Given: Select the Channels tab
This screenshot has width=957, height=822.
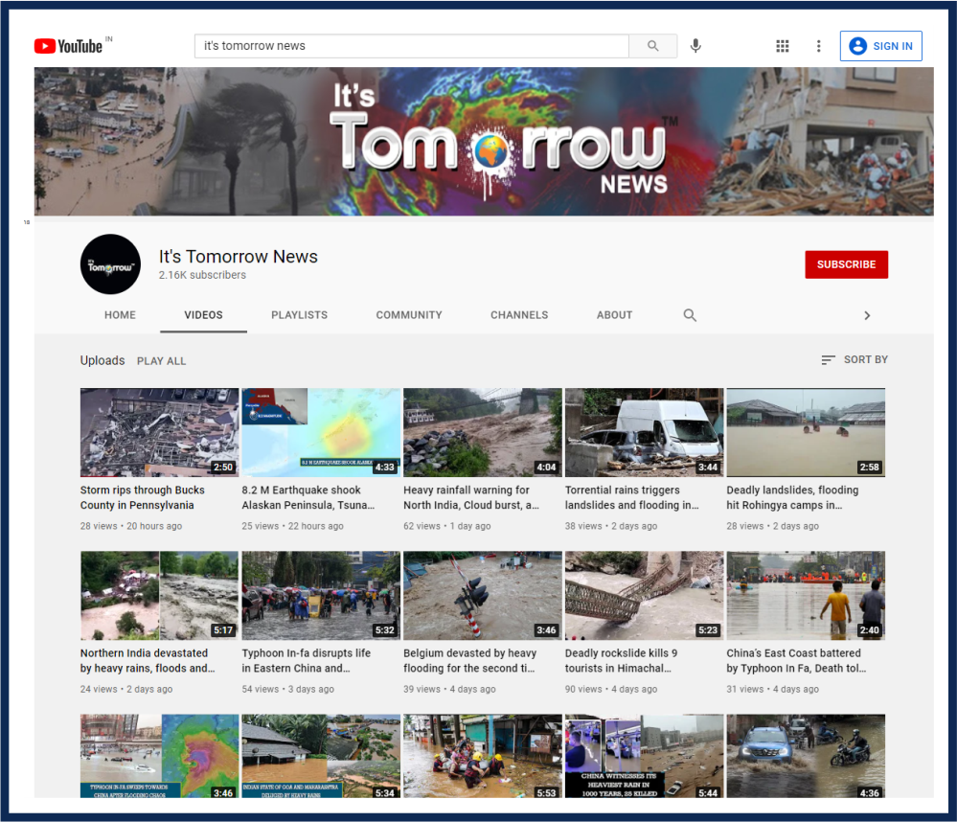Looking at the screenshot, I should tap(519, 315).
